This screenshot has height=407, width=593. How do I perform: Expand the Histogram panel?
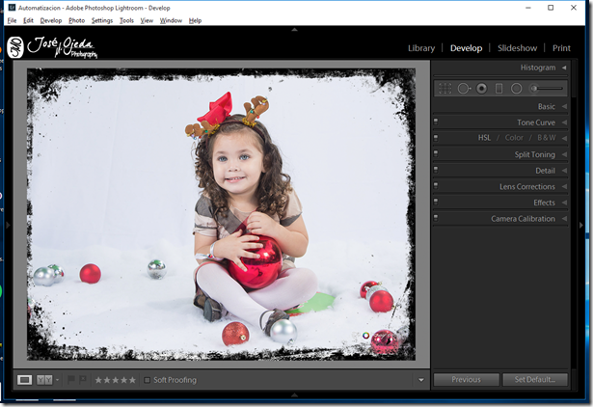[x=564, y=68]
